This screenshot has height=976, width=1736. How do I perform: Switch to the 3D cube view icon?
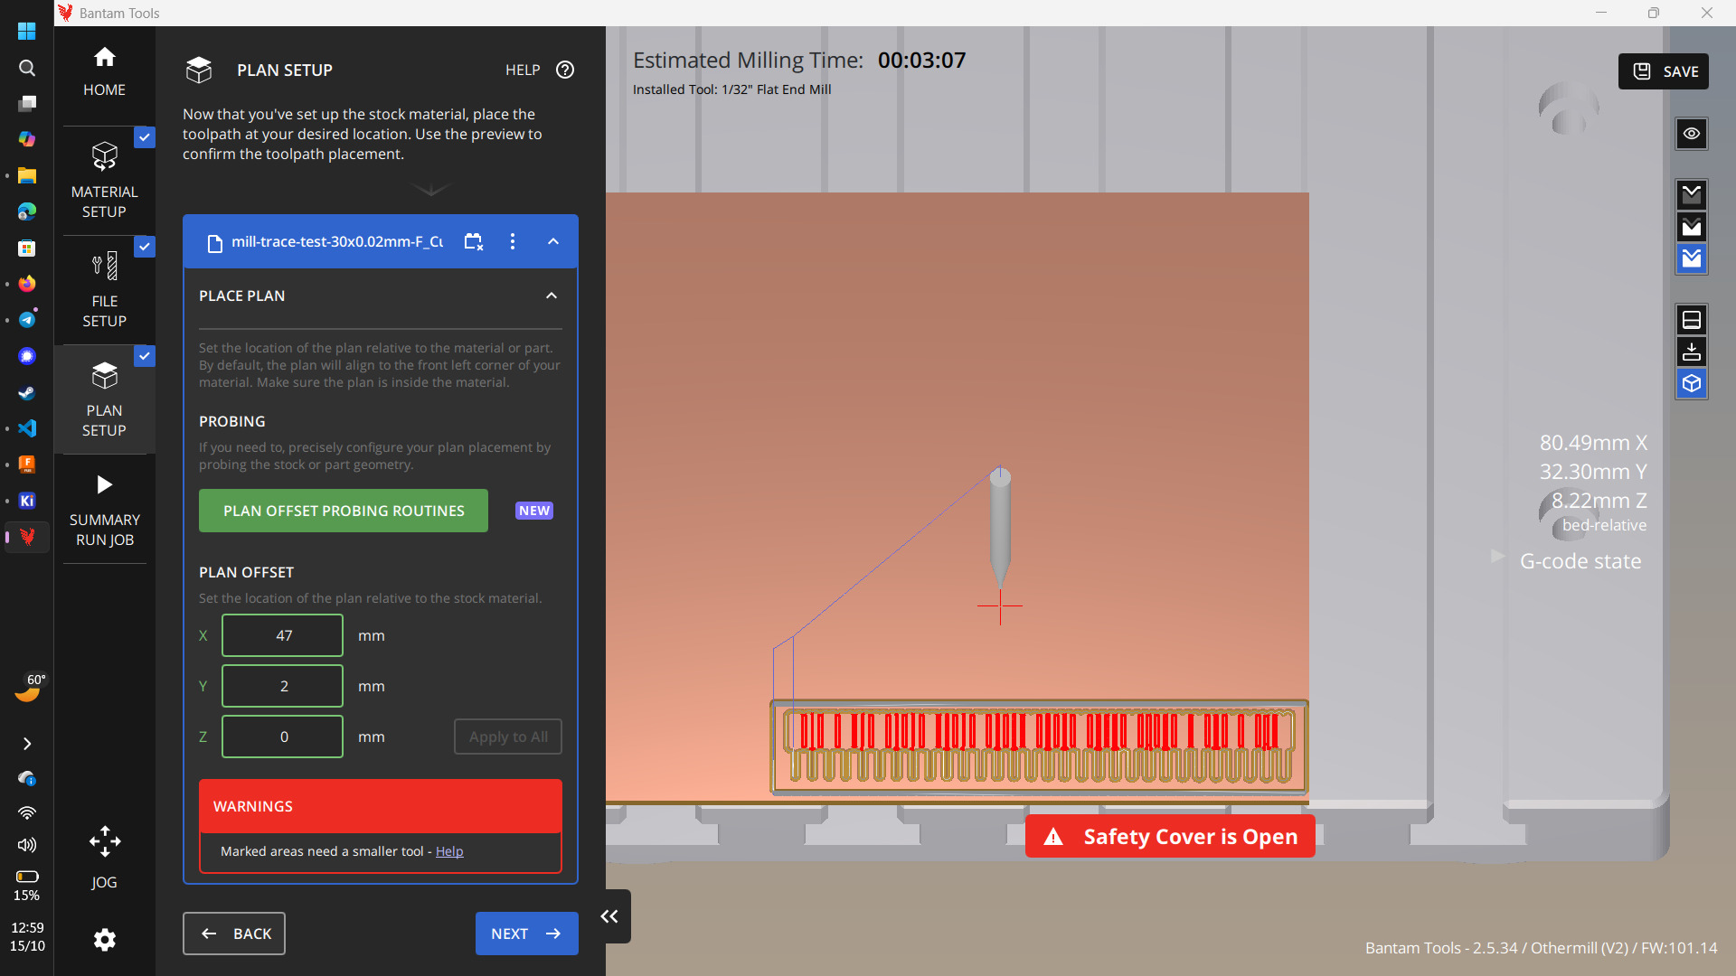pos(1692,384)
